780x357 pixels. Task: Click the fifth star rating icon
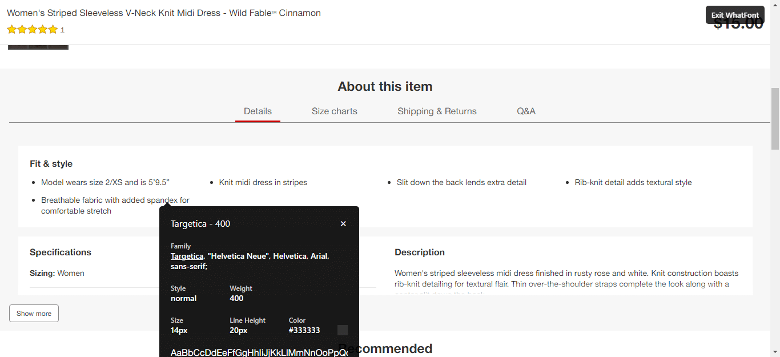point(53,30)
